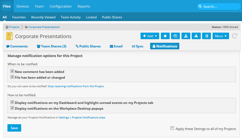242x139 pixels.
Task: Open the Add dropdown menu
Action: 150,36
